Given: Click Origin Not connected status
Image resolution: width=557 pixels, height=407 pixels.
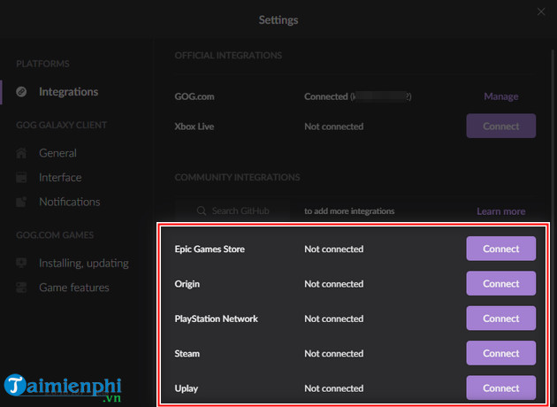Looking at the screenshot, I should (333, 284).
